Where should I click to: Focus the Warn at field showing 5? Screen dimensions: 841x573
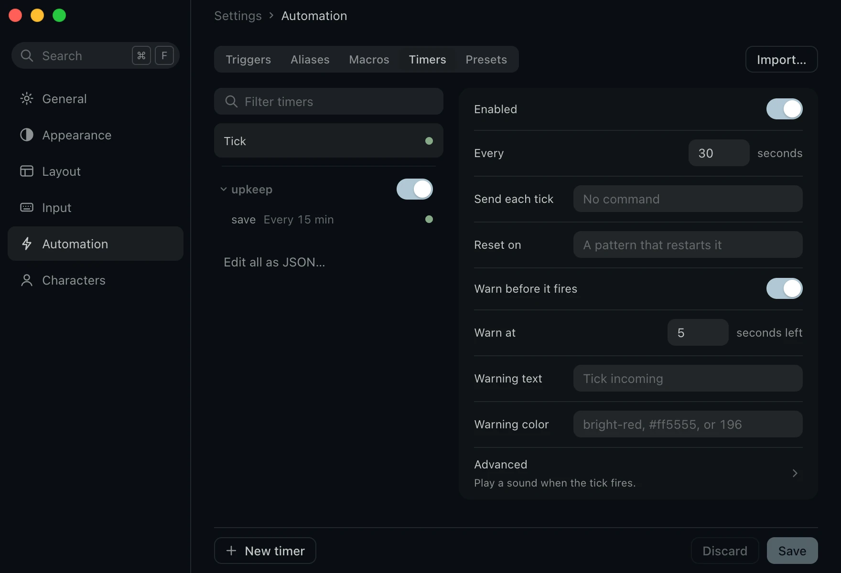[698, 333]
